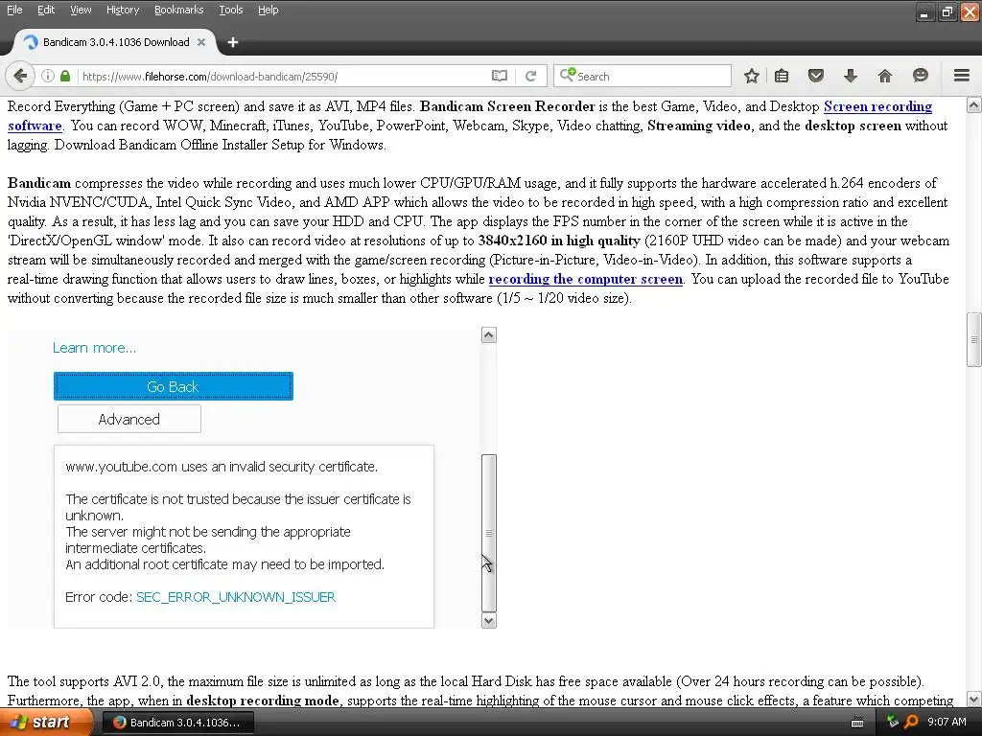Click embedded frame scroll-up arrow
The image size is (982, 736).
(488, 335)
